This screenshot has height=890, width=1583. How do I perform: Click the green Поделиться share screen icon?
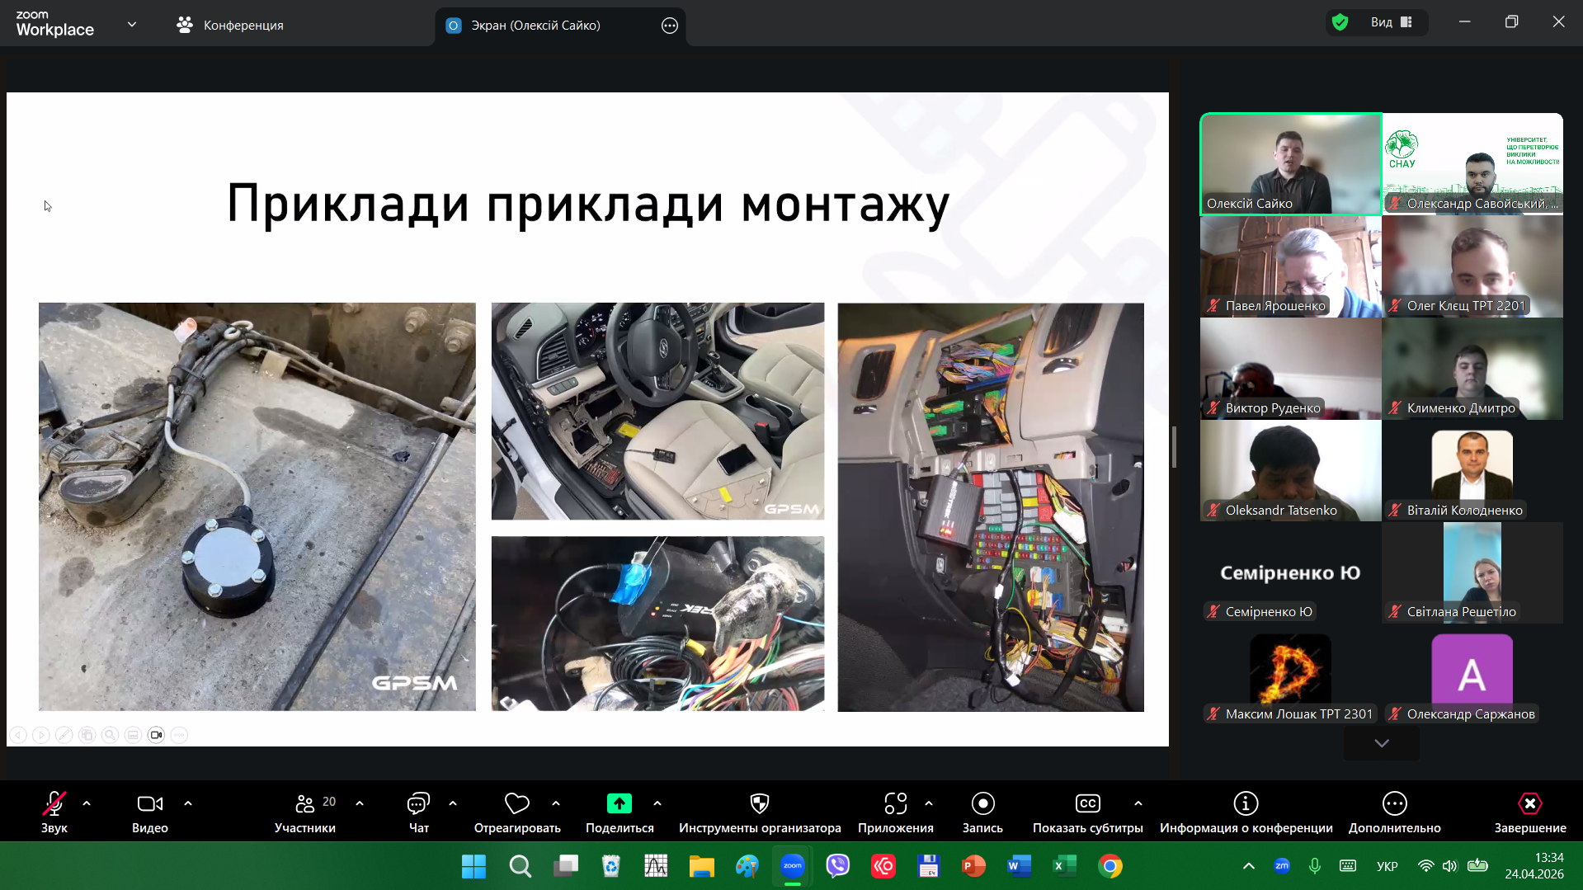[x=619, y=804]
